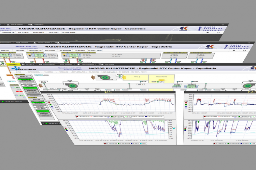Select AUTO radio left of HLAJENJE option

click(84, 54)
